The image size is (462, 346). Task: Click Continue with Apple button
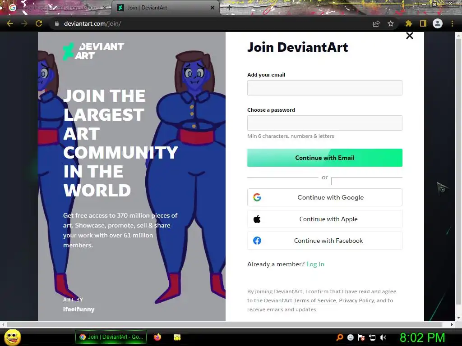[325, 219]
